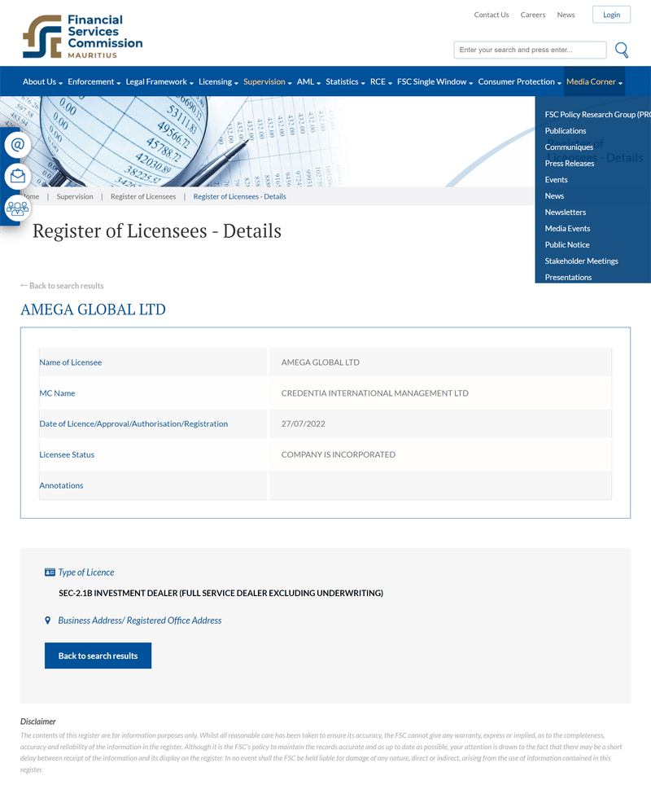
Task: Click the Type of Licence card icon
Action: pyautogui.click(x=50, y=572)
